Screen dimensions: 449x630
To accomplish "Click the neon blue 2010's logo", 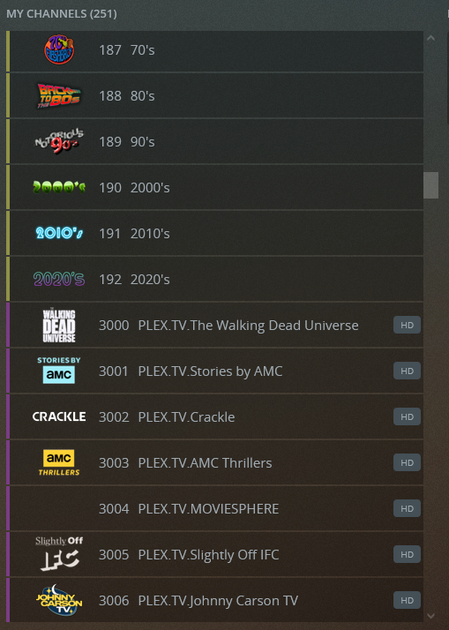I will click(x=59, y=233).
